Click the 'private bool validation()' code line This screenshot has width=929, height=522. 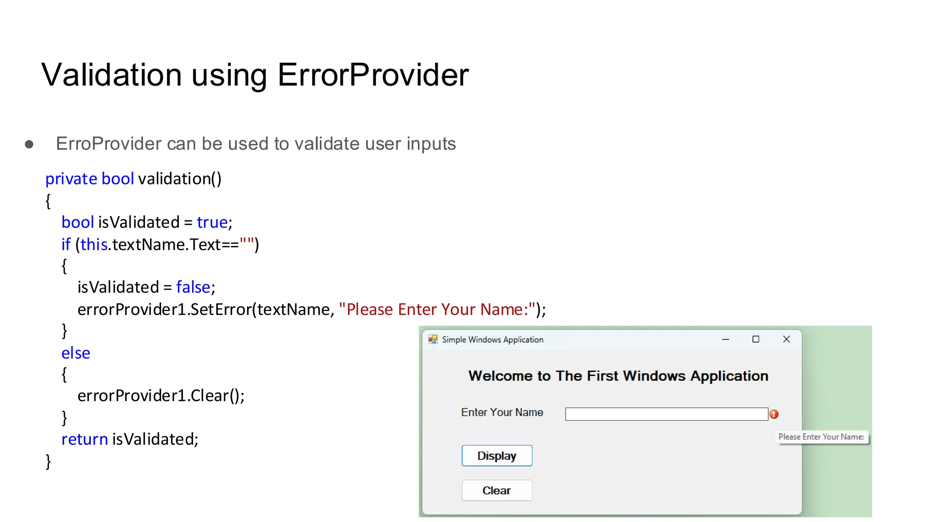point(133,179)
